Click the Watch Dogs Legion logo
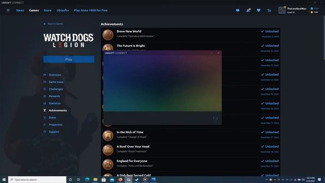 (69, 41)
